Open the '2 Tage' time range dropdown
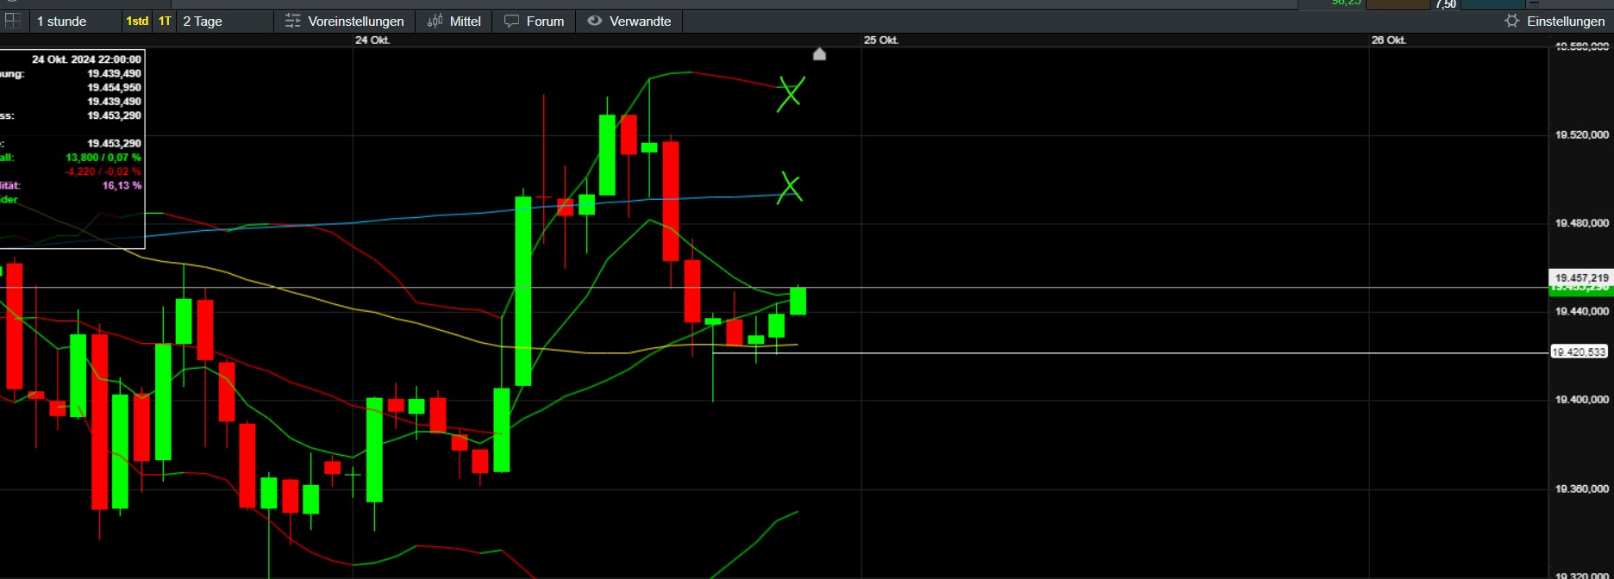The width and height of the screenshot is (1614, 579). 224,22
